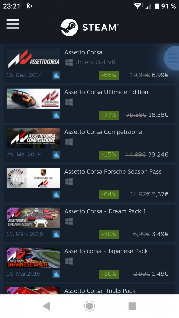
Task: Tap the -65% discount badge
Action: coord(109,75)
